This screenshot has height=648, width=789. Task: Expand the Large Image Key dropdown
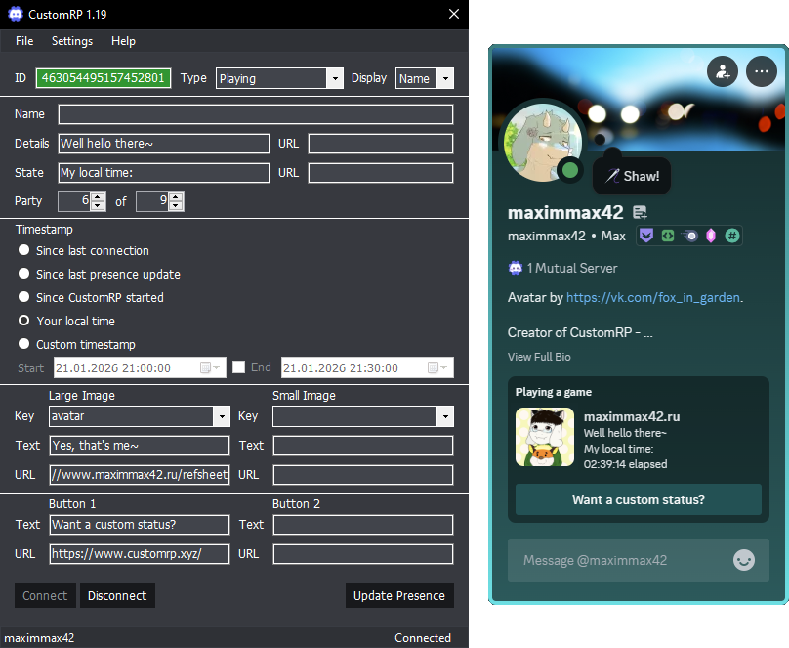coord(222,416)
